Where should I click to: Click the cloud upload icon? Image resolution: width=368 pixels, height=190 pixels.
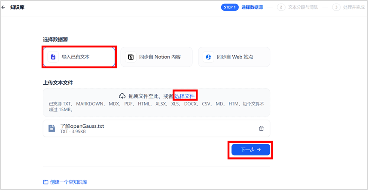pos(122,96)
